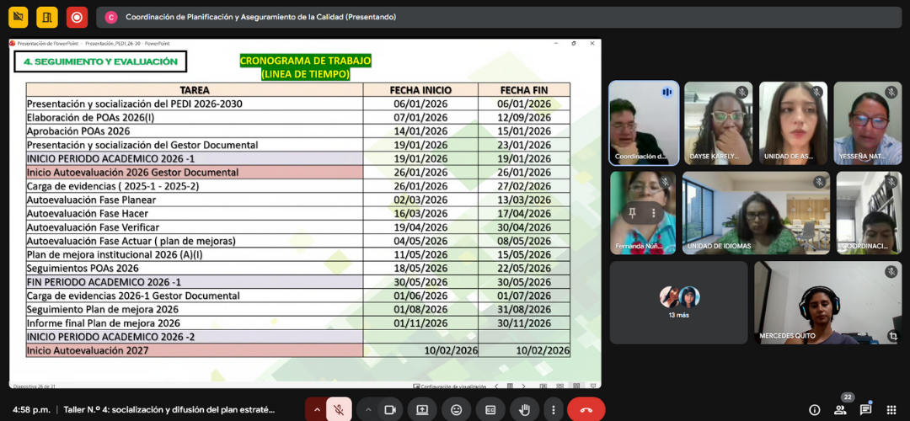
Task: Open the chat panel
Action: pos(865,409)
